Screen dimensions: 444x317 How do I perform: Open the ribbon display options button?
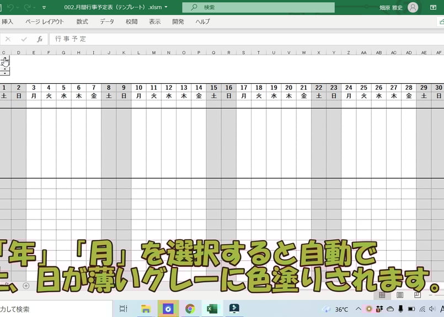[433, 7]
